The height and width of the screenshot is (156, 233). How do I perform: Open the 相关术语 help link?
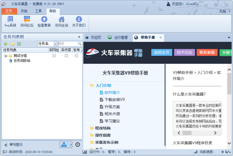coord(112,114)
